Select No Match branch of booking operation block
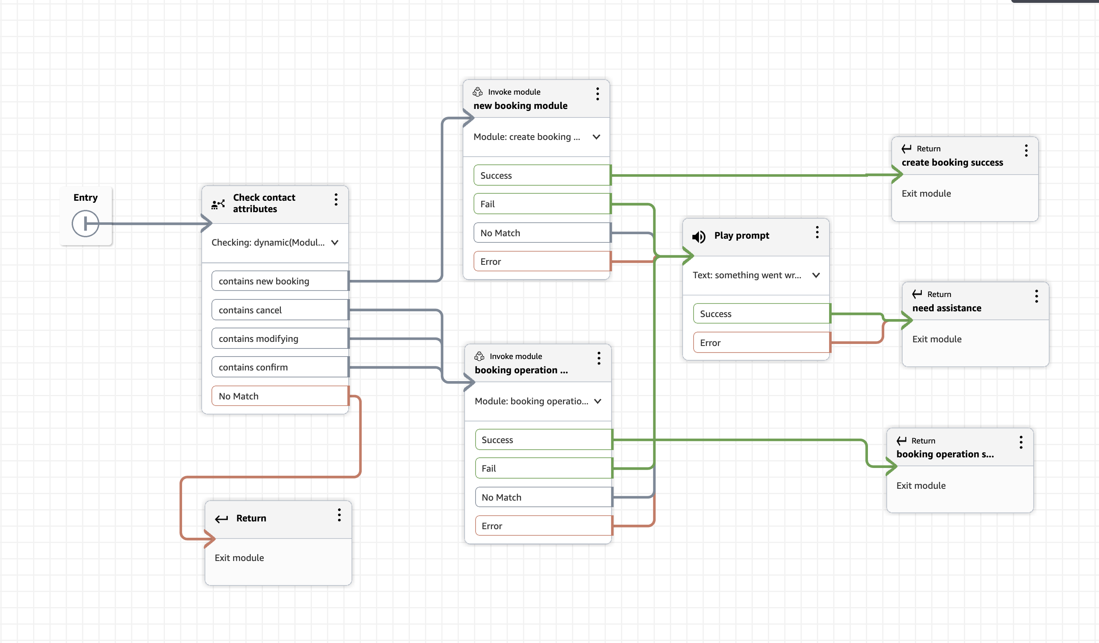Image resolution: width=1099 pixels, height=643 pixels. pos(544,497)
